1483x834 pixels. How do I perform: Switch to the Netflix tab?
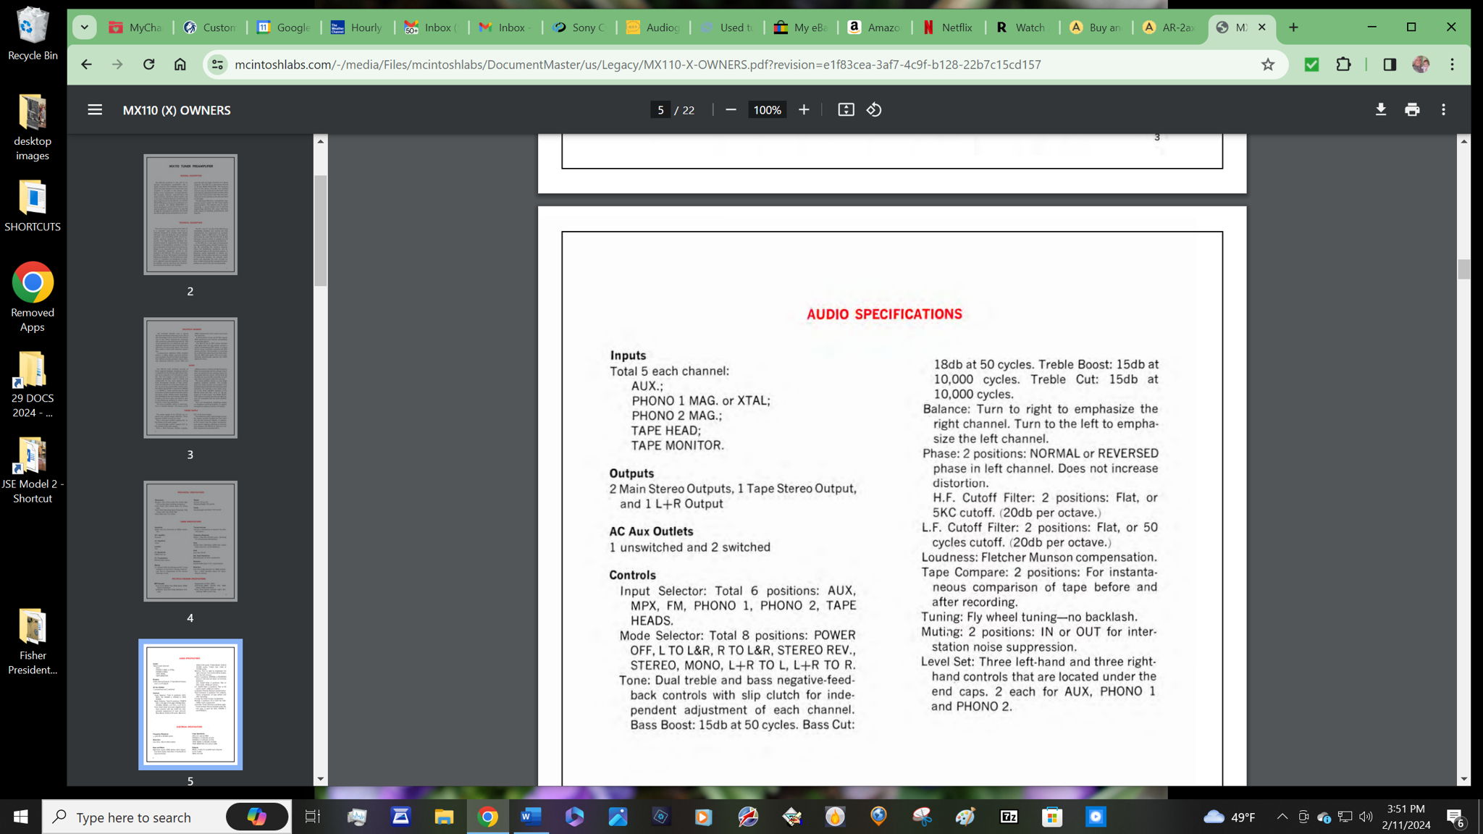(949, 28)
